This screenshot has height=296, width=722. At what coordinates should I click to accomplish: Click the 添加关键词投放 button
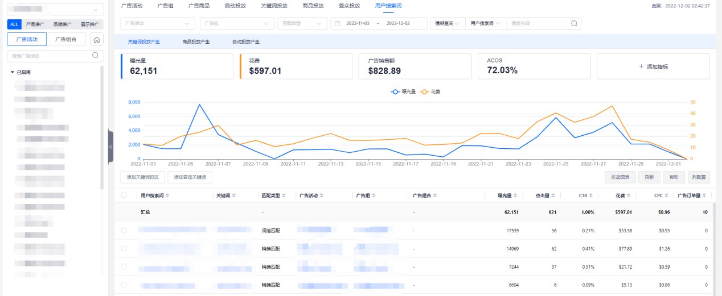[x=143, y=177]
